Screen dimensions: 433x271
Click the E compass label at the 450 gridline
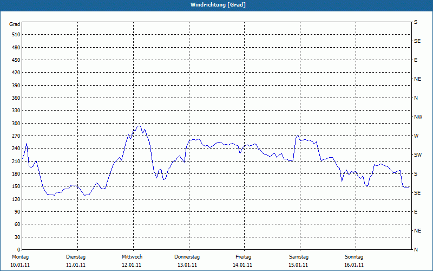point(416,60)
